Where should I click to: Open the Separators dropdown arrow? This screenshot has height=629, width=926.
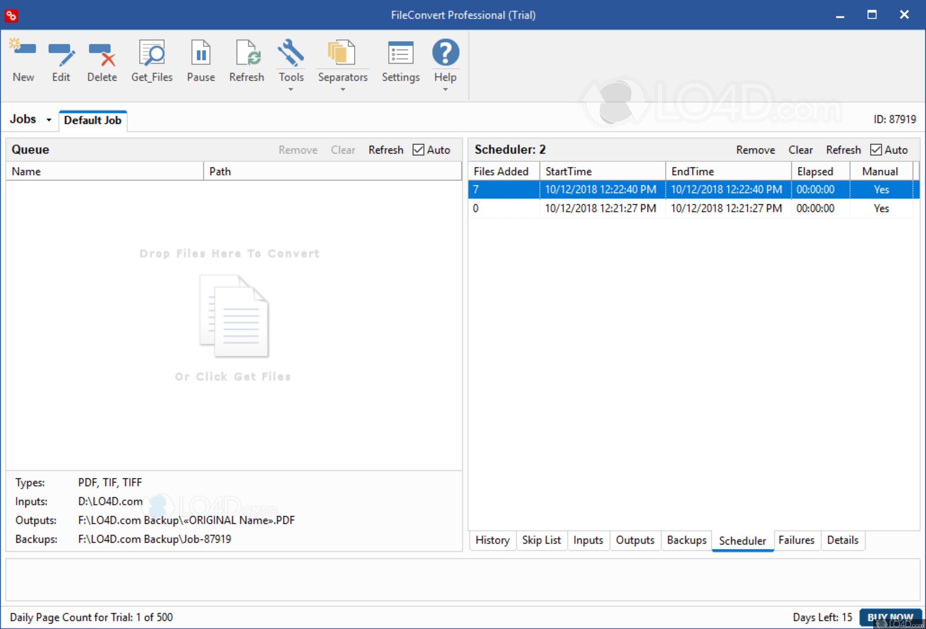point(342,89)
